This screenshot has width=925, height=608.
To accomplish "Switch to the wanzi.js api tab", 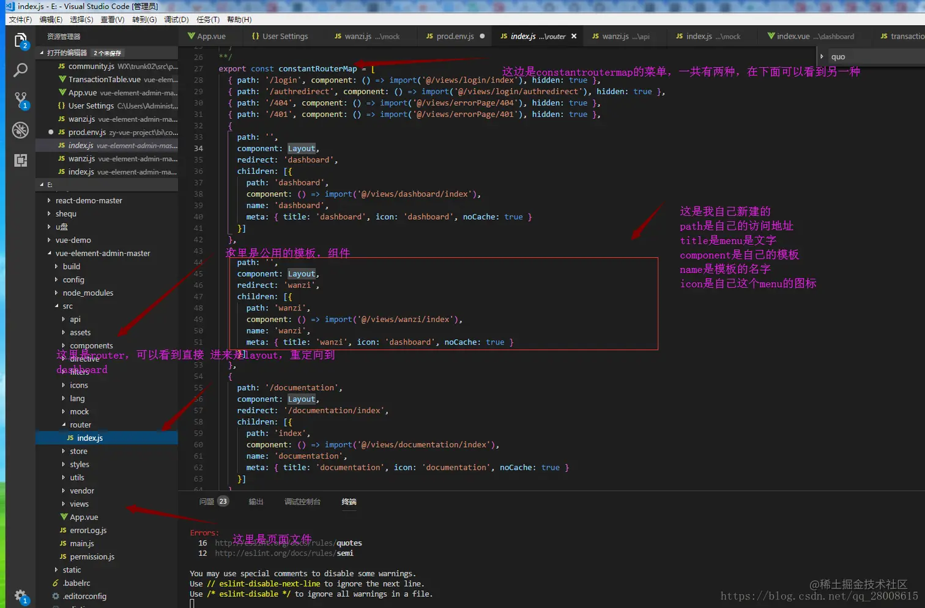I will pos(620,36).
